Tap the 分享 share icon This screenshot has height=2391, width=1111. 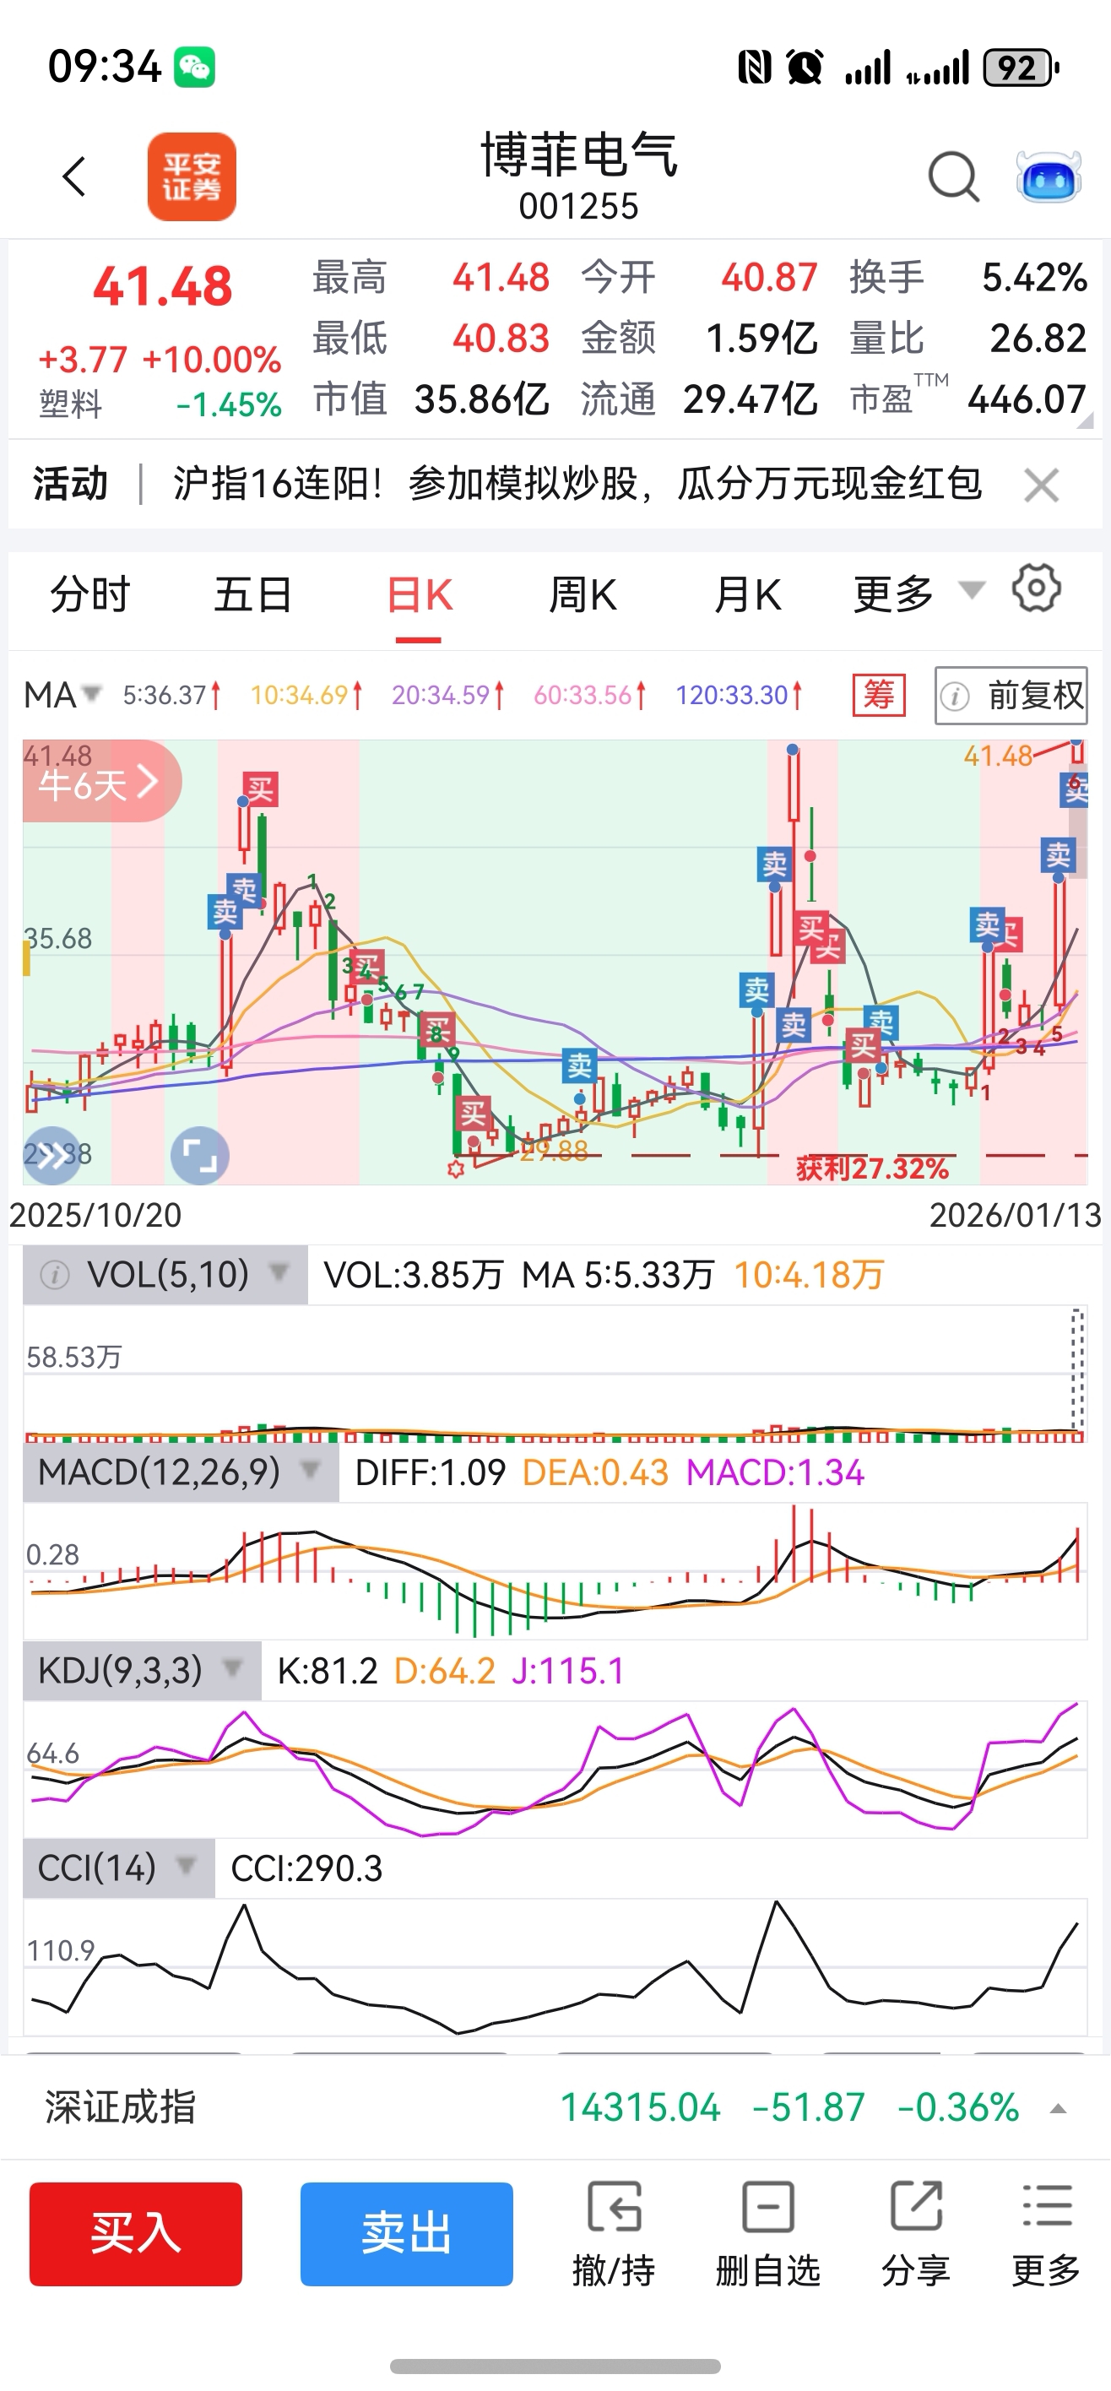[916, 2233]
